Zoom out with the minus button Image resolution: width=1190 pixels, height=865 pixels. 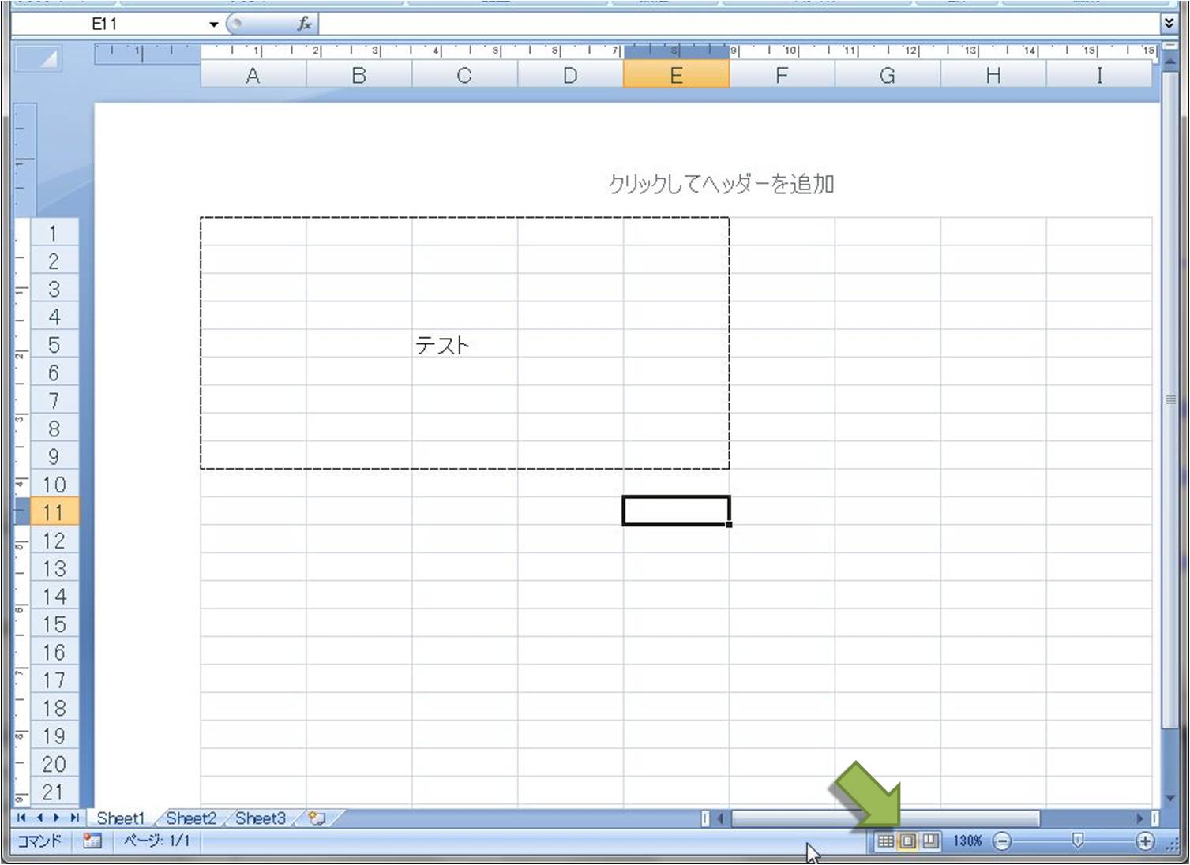[x=1002, y=841]
